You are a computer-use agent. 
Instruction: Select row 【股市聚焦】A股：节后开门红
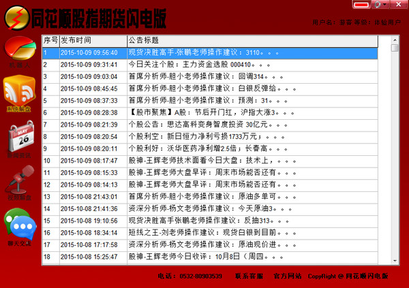coord(210,113)
